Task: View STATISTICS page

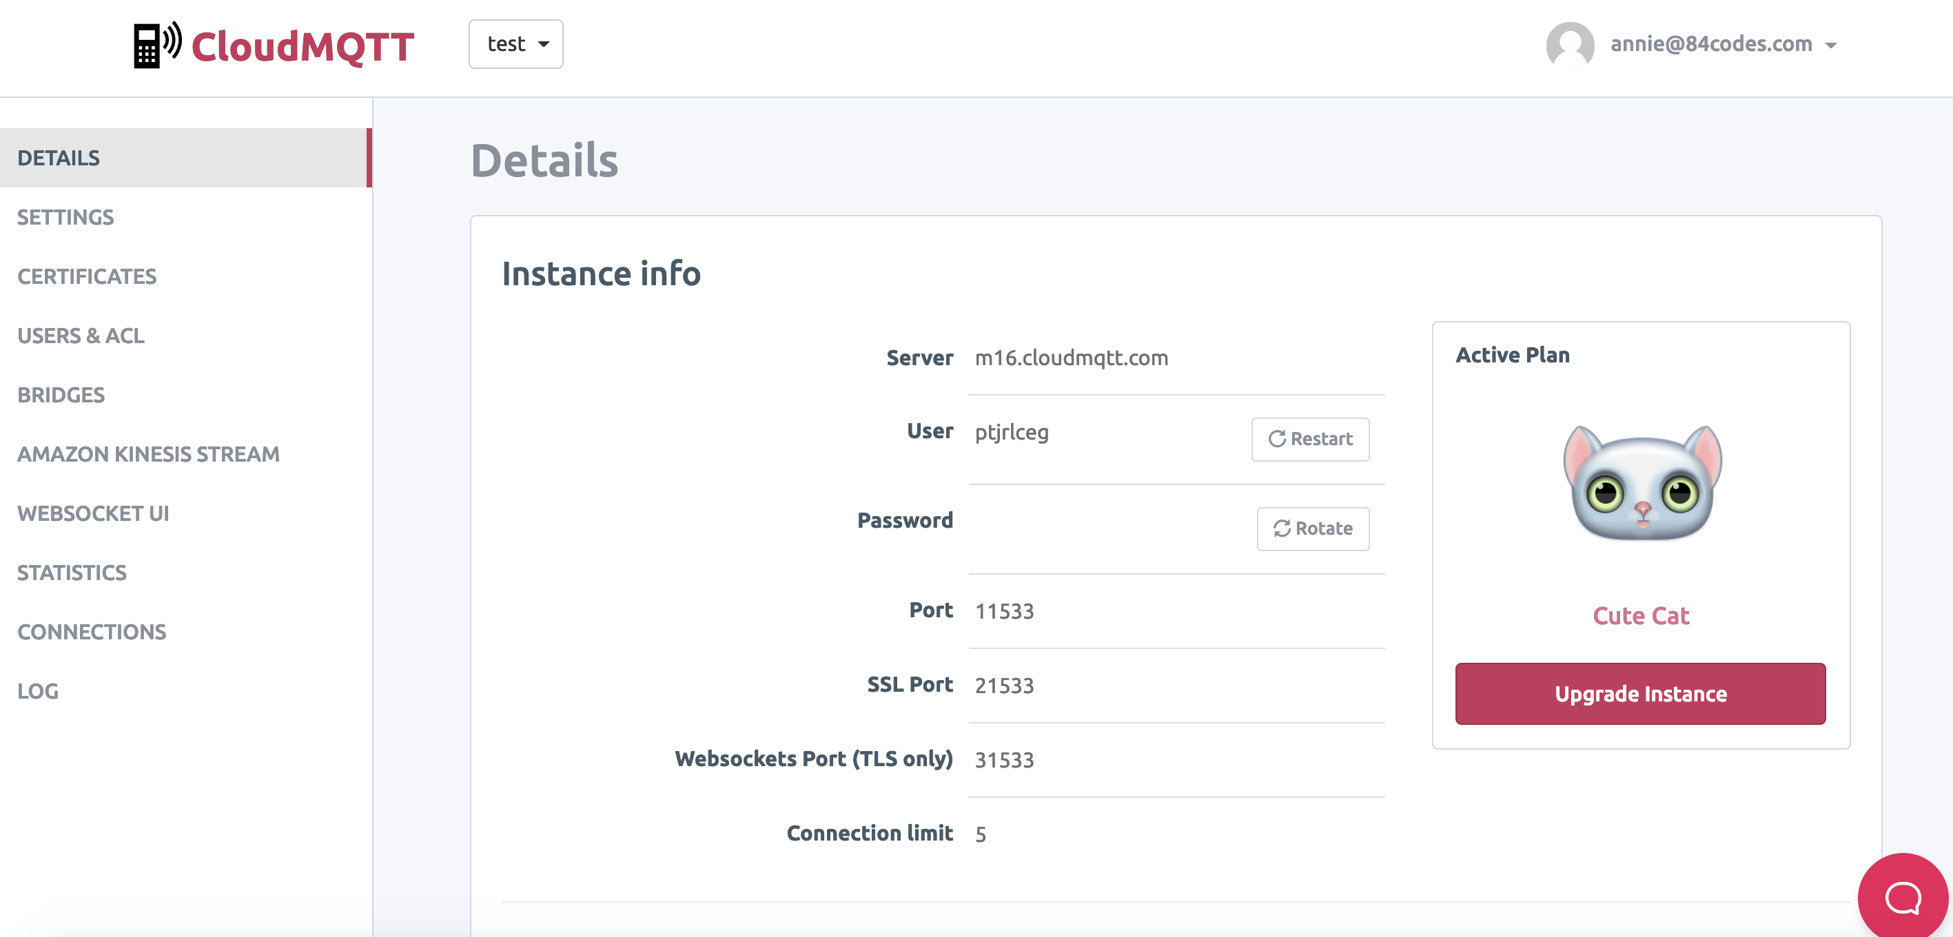Action: pos(71,572)
